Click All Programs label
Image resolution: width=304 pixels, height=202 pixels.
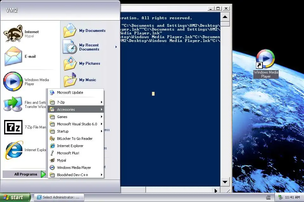26,174
